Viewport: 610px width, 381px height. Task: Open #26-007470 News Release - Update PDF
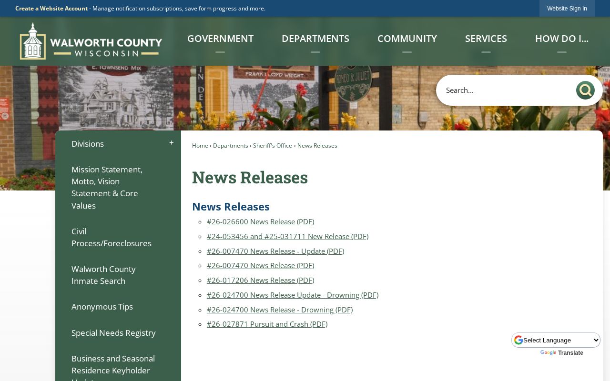(275, 251)
